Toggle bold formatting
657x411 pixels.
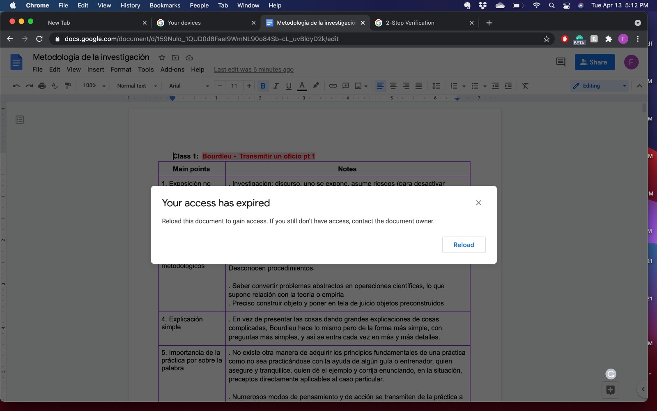[263, 86]
